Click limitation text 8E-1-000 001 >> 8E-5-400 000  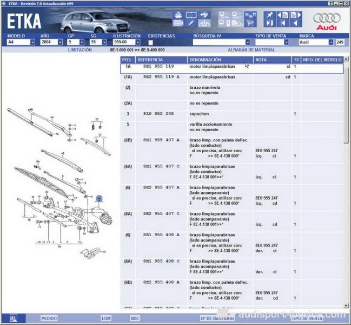(137, 50)
